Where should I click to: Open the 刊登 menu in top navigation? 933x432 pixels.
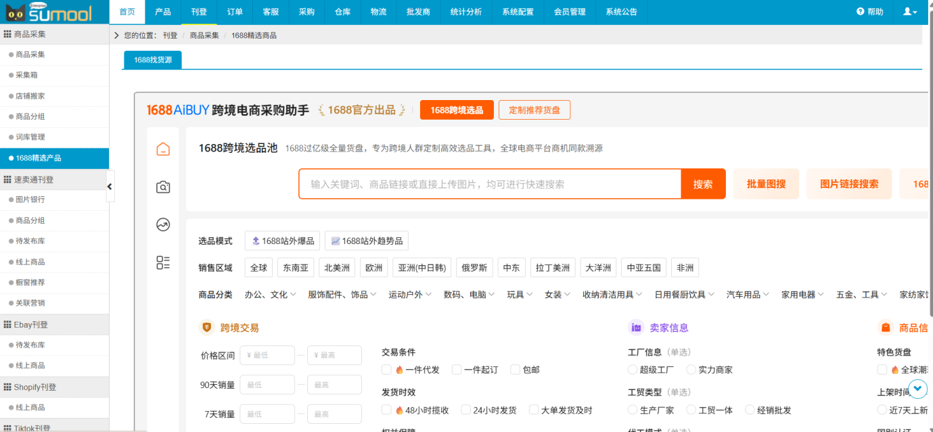[199, 11]
